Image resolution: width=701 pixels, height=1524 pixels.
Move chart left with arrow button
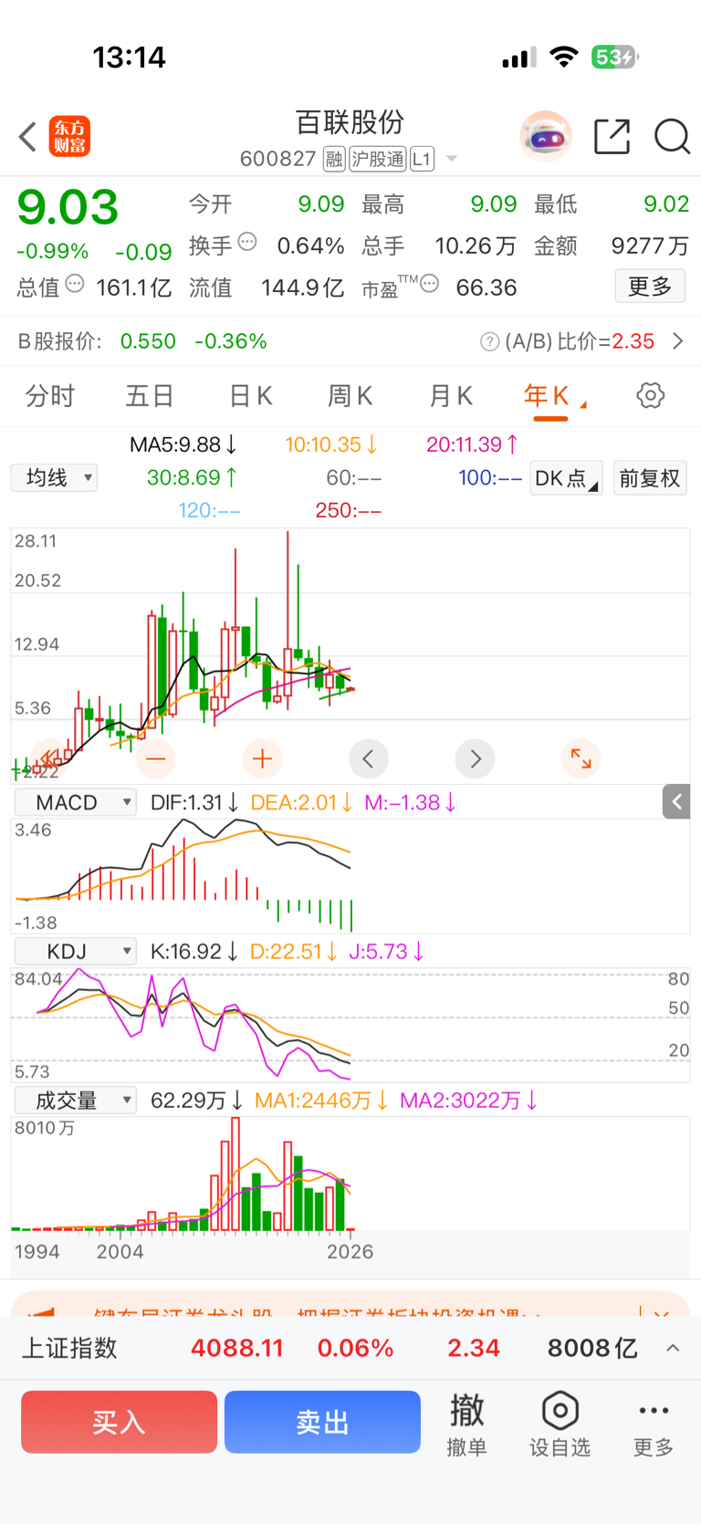coord(369,758)
